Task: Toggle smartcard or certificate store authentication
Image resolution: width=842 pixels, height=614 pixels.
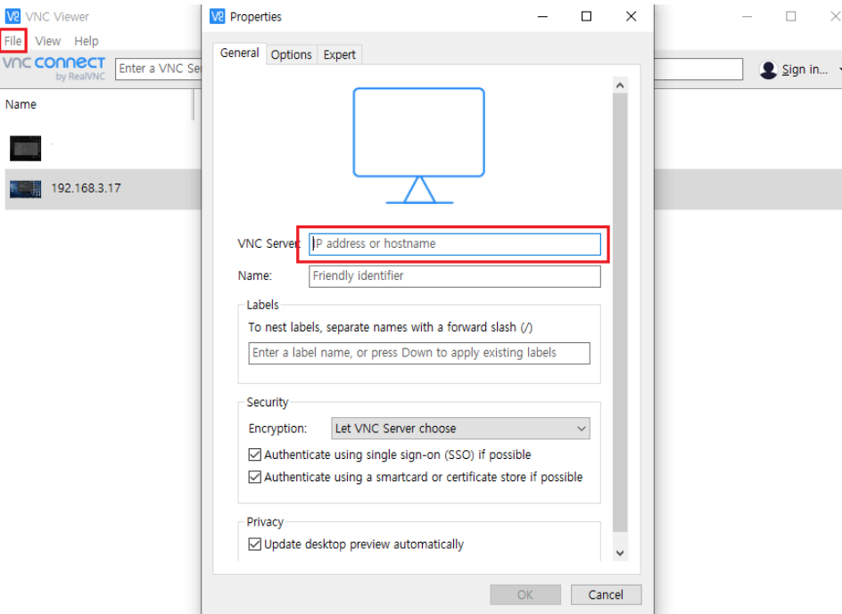Action: click(254, 477)
